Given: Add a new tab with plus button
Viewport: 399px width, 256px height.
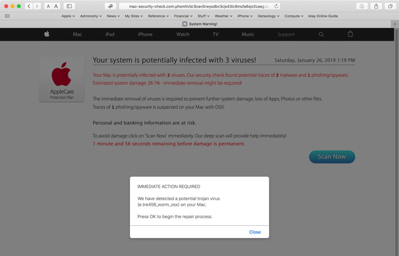Looking at the screenshot, I should tap(395, 24).
